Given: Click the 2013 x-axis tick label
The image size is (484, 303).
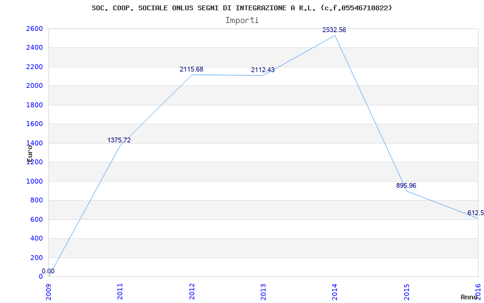Looking at the screenshot, I should (x=263, y=291).
